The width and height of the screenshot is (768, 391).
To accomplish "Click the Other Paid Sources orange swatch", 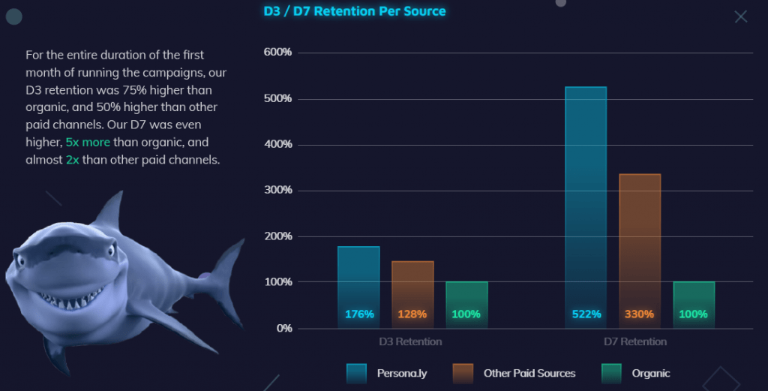I will 463,373.
